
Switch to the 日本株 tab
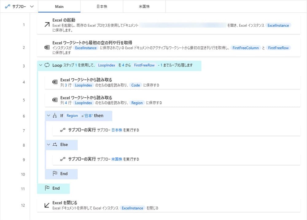[x=102, y=6]
